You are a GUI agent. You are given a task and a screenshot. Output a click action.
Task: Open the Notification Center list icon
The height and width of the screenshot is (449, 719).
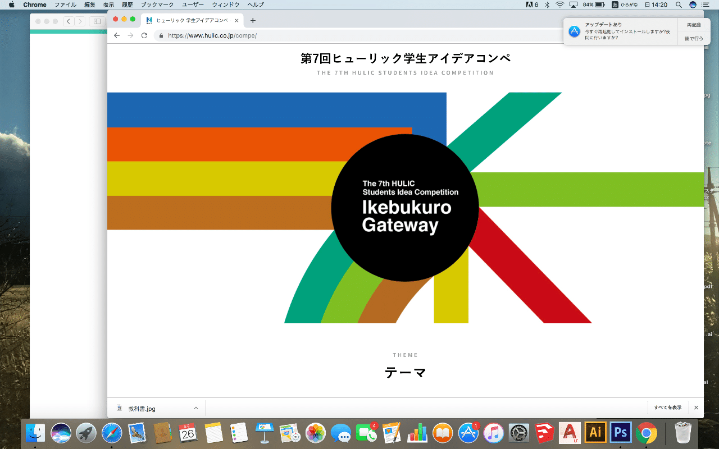[707, 4]
